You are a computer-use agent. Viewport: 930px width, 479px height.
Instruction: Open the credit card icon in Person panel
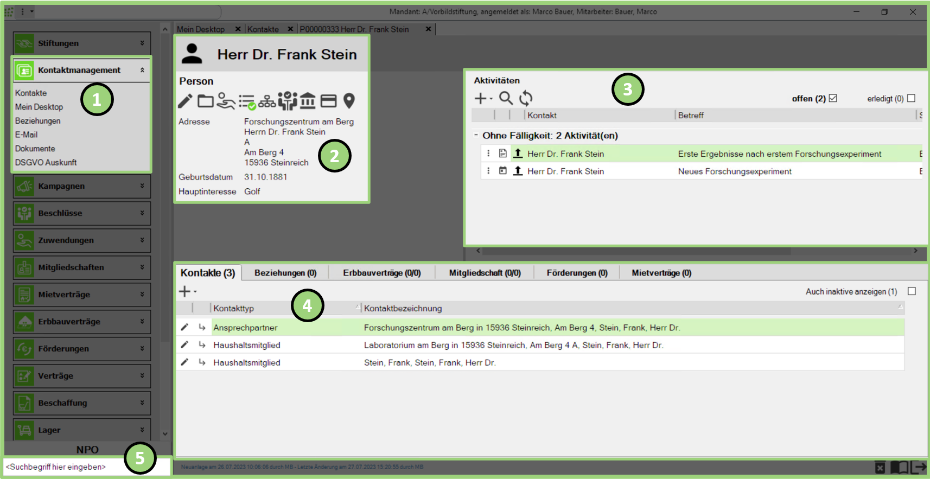[x=328, y=101]
